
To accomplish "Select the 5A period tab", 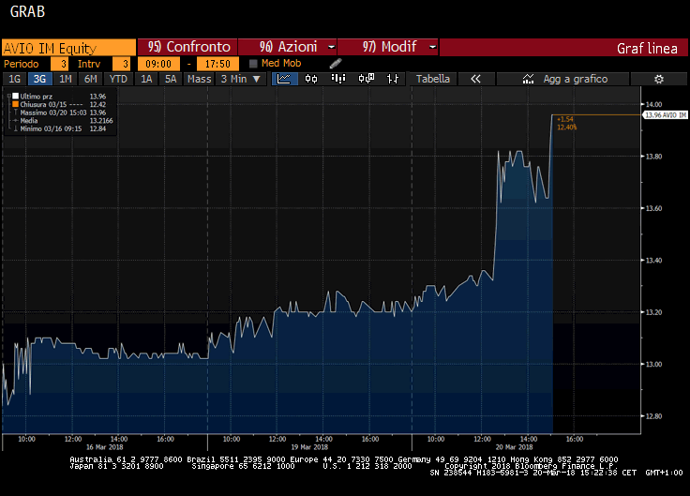I will pyautogui.click(x=171, y=79).
